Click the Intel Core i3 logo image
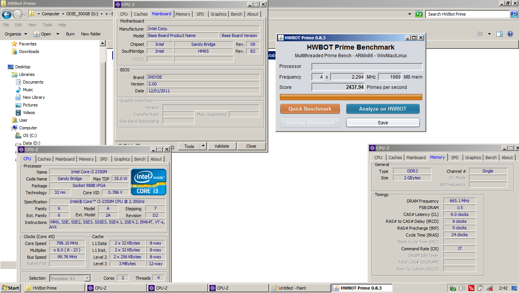 148,182
